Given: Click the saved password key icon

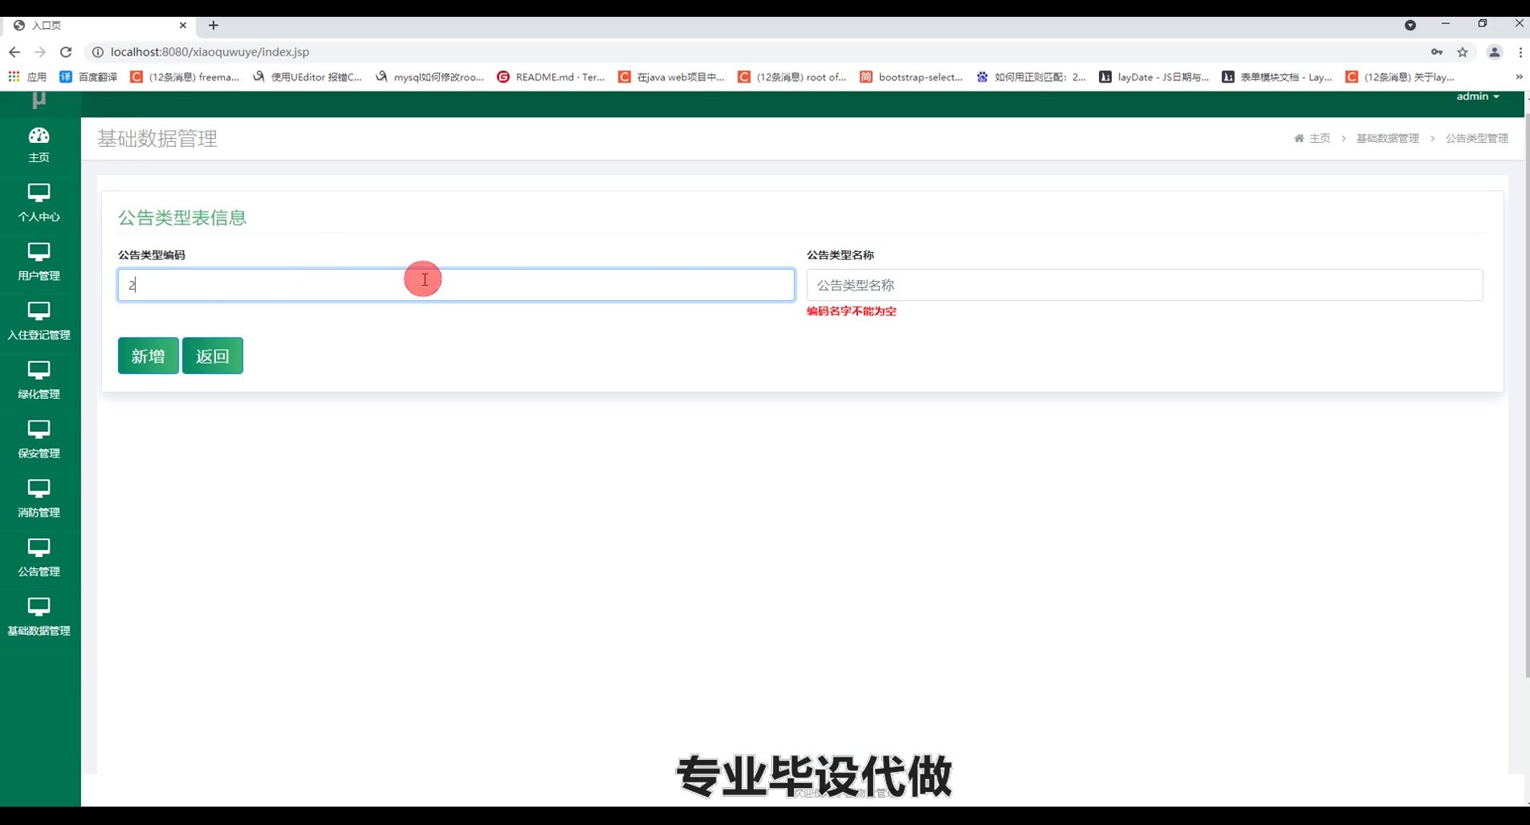Looking at the screenshot, I should (x=1437, y=52).
